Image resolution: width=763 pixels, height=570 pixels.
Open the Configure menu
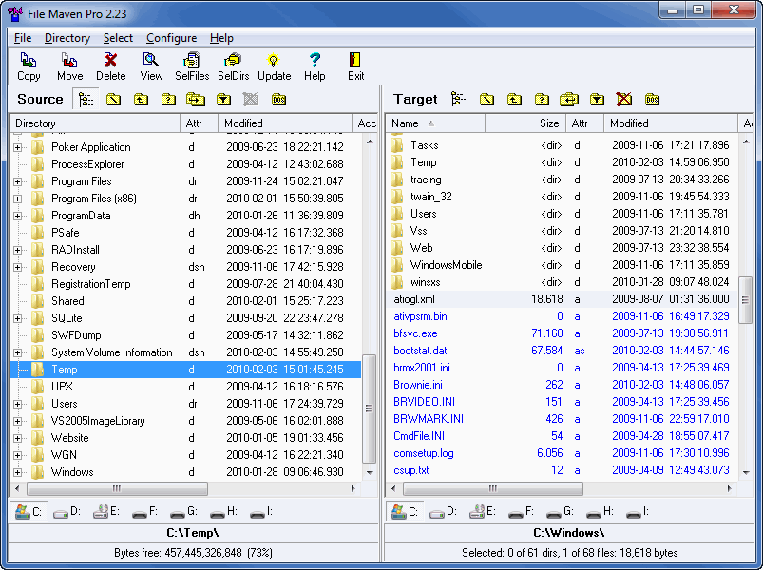[171, 38]
